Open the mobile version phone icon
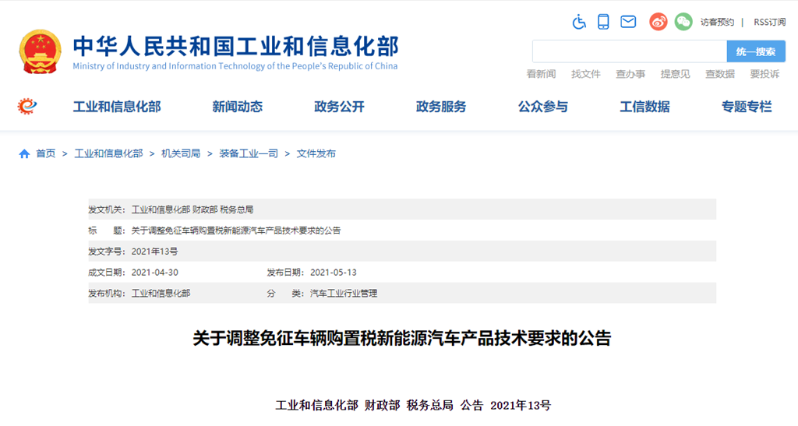This screenshot has height=426, width=798. pos(603,22)
